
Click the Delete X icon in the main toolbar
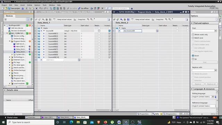tap(36, 8)
